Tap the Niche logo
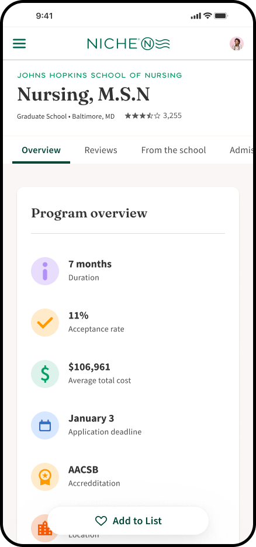 129,44
